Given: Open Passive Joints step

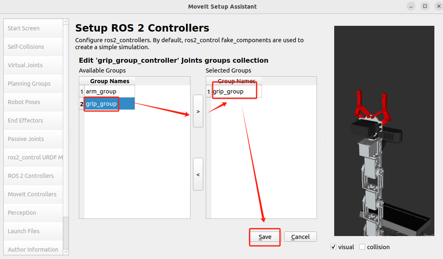Looking at the screenshot, I should [33, 139].
